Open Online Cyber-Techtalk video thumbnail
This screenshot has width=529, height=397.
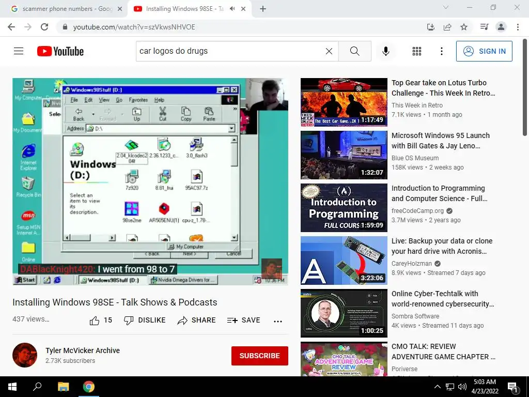coord(344,313)
